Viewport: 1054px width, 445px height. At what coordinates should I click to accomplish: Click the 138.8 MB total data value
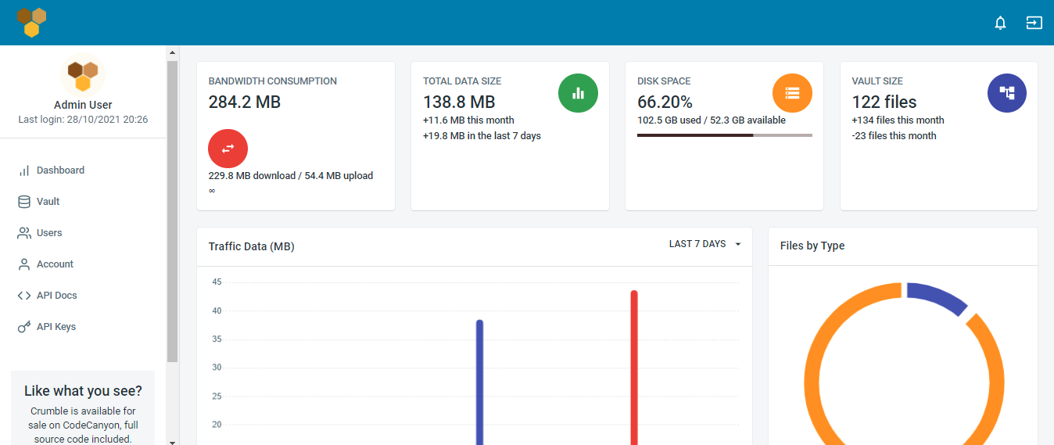[459, 102]
